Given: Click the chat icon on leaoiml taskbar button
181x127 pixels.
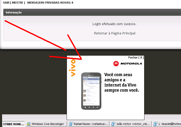Looking at the screenshot, I should click(x=156, y=124).
